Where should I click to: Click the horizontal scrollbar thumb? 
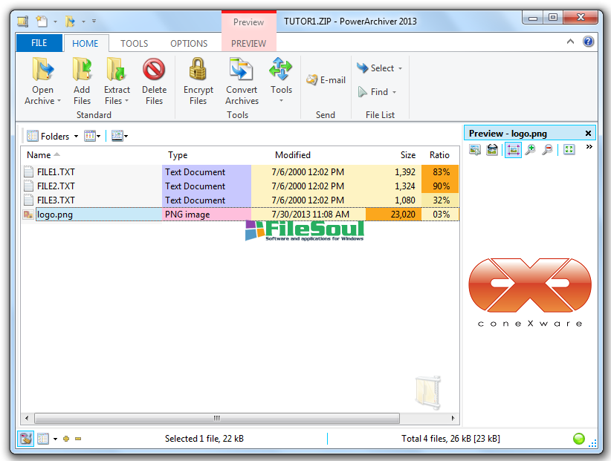tap(217, 418)
